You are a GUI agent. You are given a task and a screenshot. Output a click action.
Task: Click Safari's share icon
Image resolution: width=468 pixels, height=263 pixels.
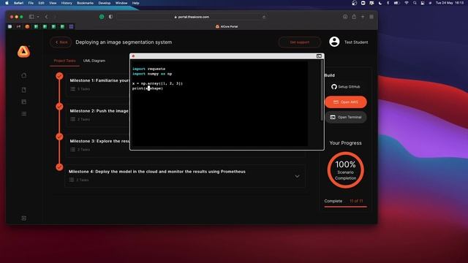354,17
